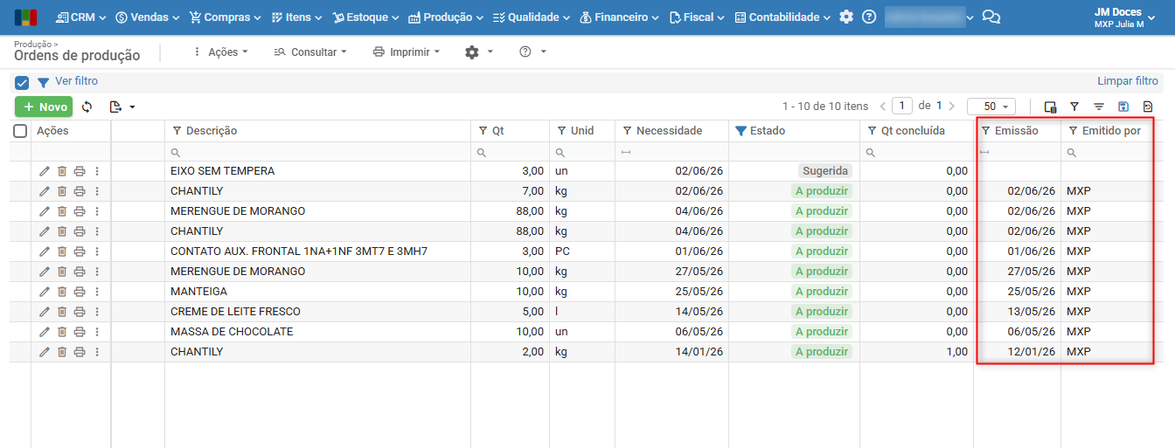Open more options for CREME DE LEITE FRESCO row

[97, 312]
